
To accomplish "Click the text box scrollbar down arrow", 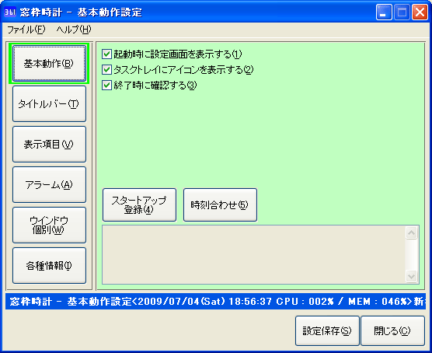I will coord(412,276).
